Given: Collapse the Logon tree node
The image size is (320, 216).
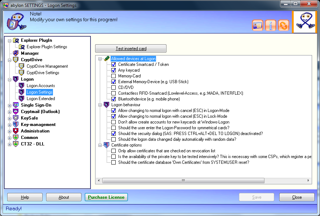Looking at the screenshot, I should pyautogui.click(x=9, y=80).
